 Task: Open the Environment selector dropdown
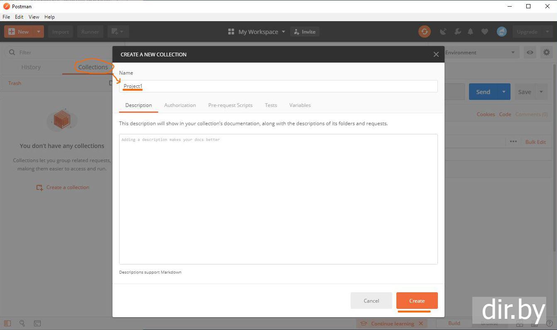(481, 53)
